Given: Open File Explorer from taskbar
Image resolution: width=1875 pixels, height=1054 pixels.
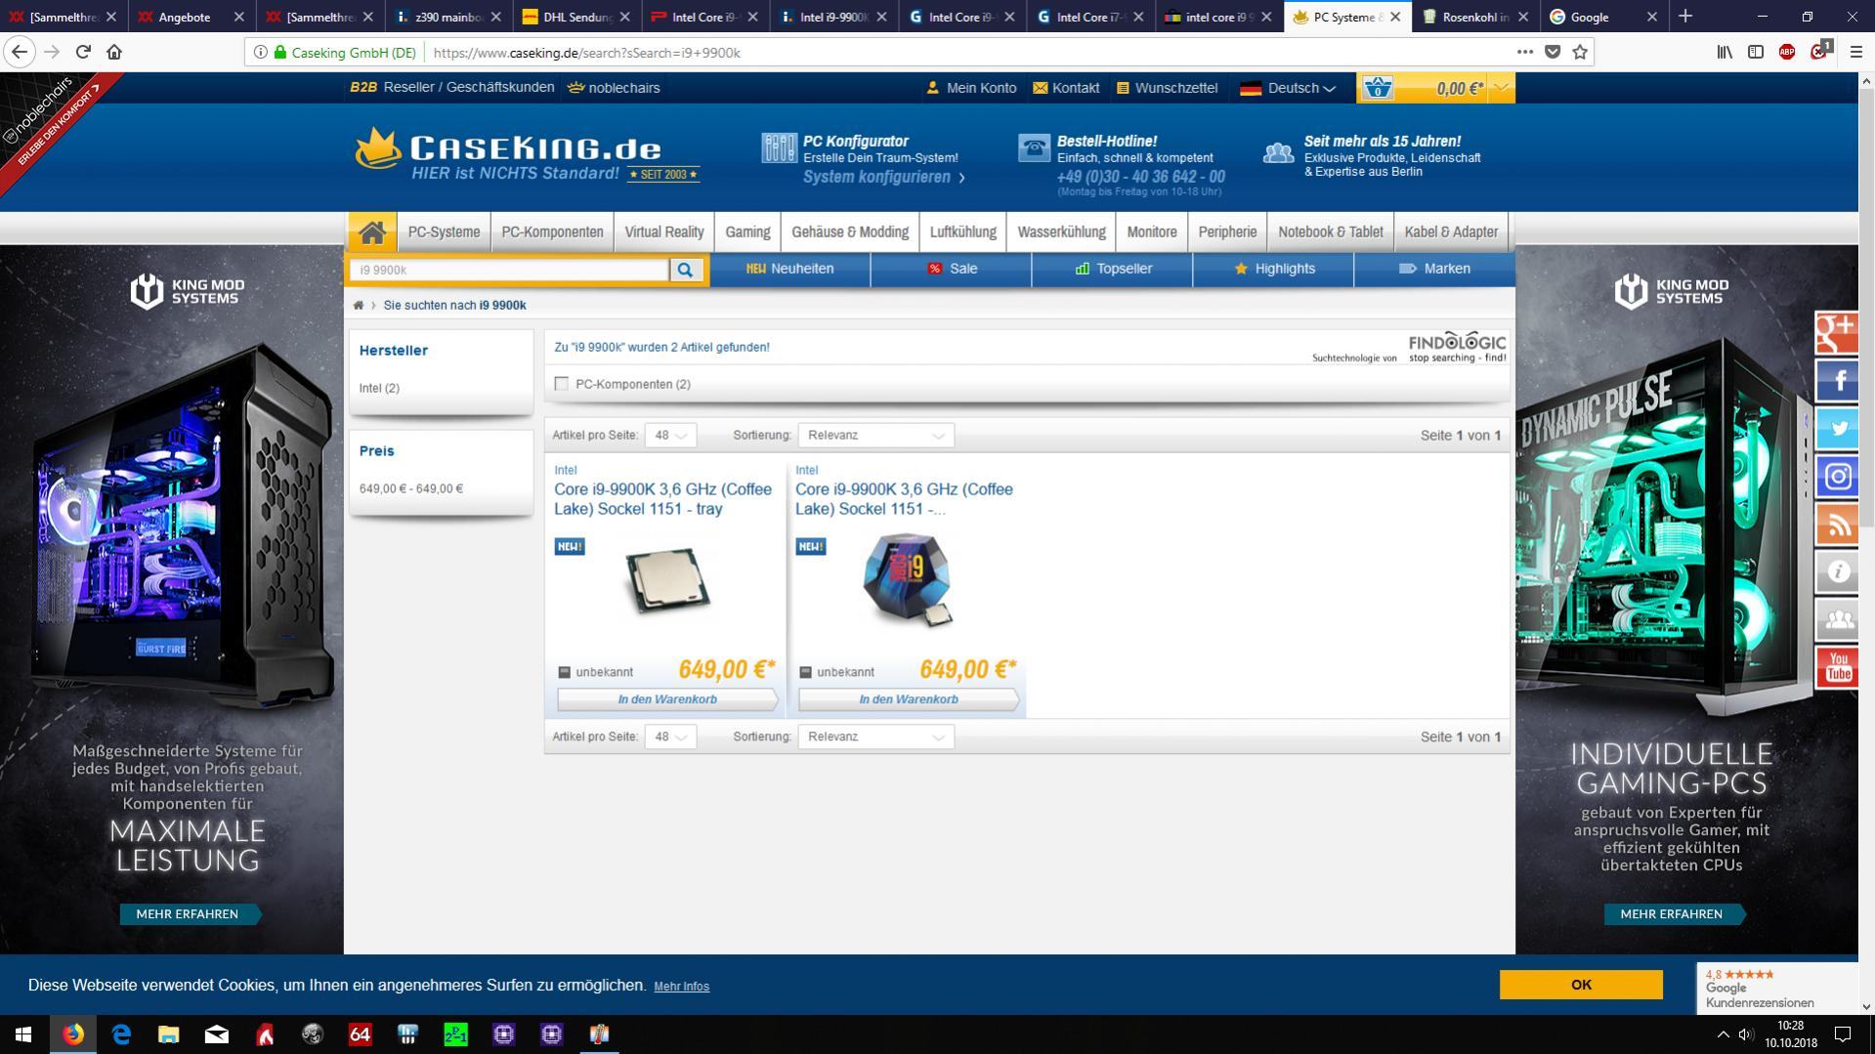Looking at the screenshot, I should [169, 1034].
